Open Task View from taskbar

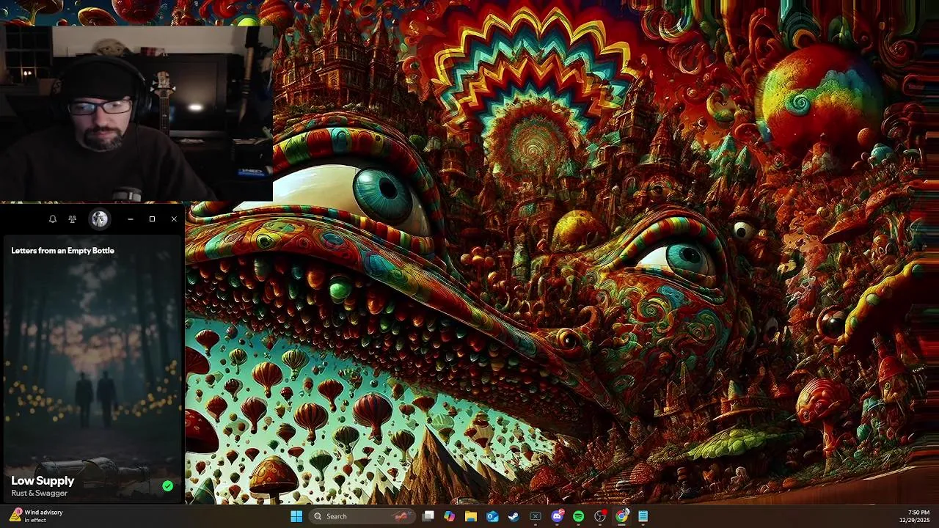[428, 516]
